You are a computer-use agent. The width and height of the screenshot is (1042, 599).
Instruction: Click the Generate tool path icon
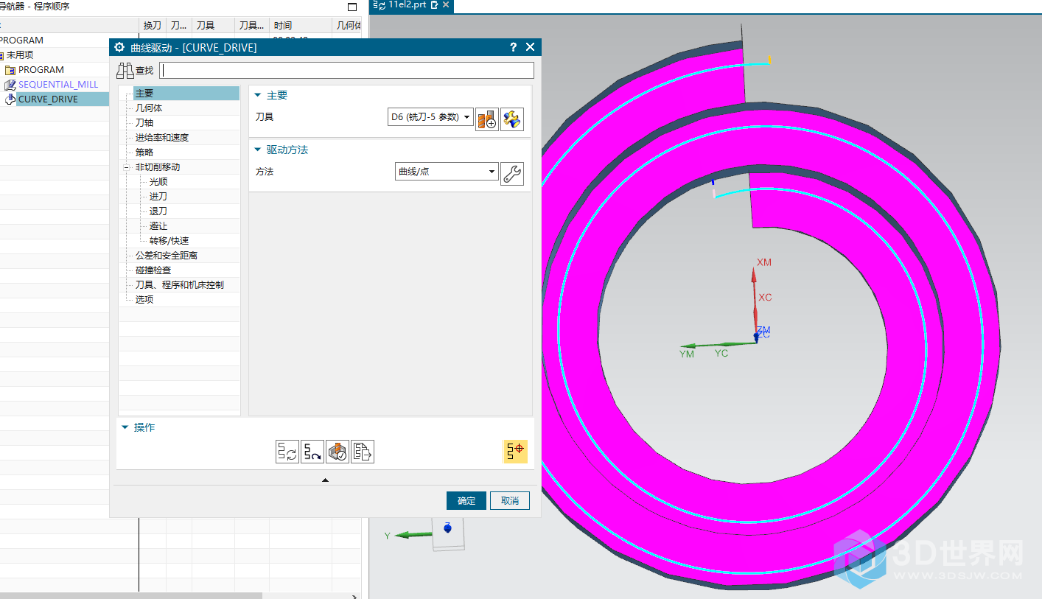point(287,452)
